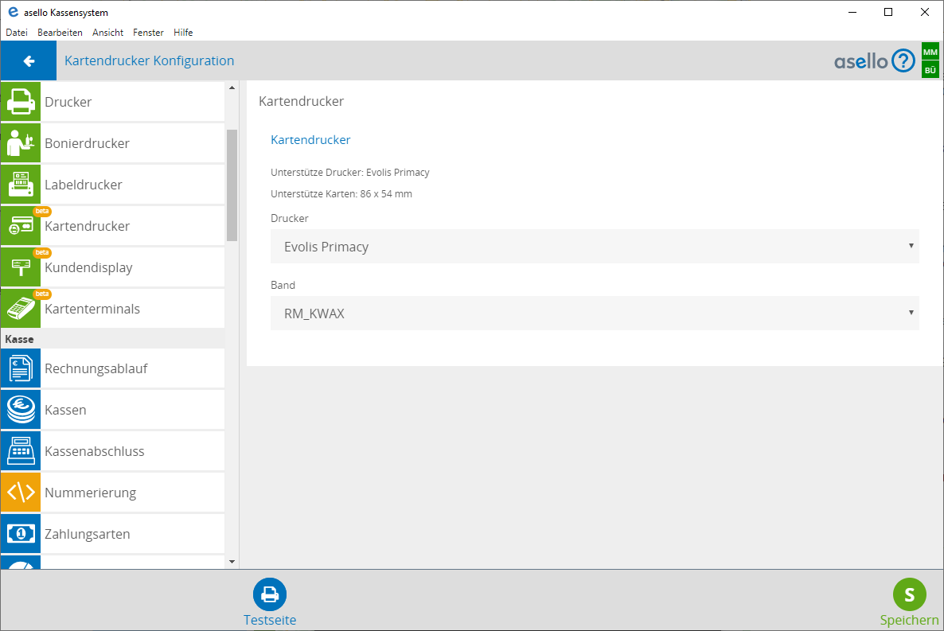This screenshot has width=944, height=631.
Task: Select the Kassen coins icon
Action: click(x=20, y=410)
